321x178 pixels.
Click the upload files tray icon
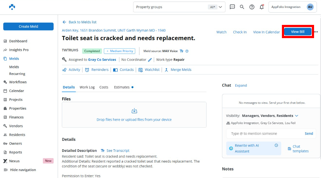134,111
